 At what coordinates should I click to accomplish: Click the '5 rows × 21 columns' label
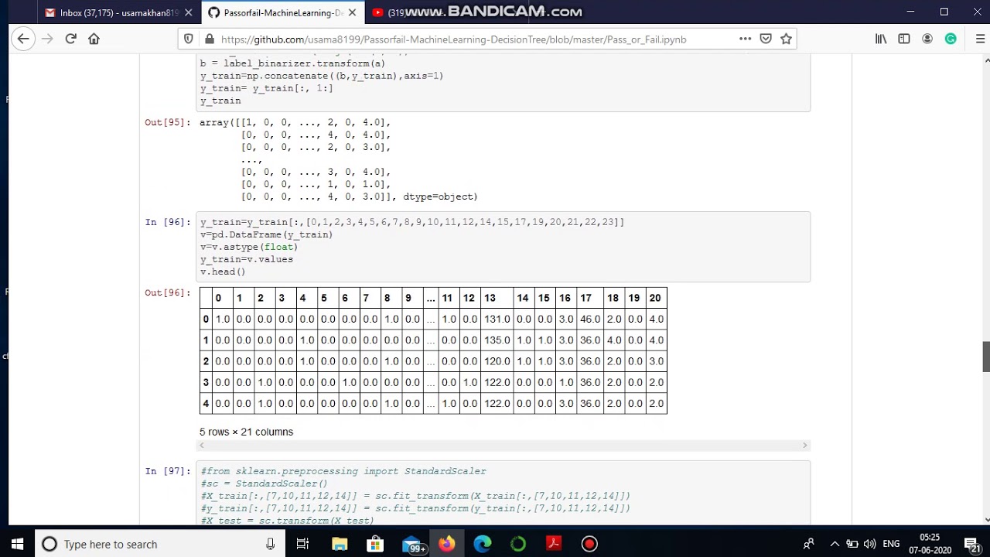click(246, 432)
